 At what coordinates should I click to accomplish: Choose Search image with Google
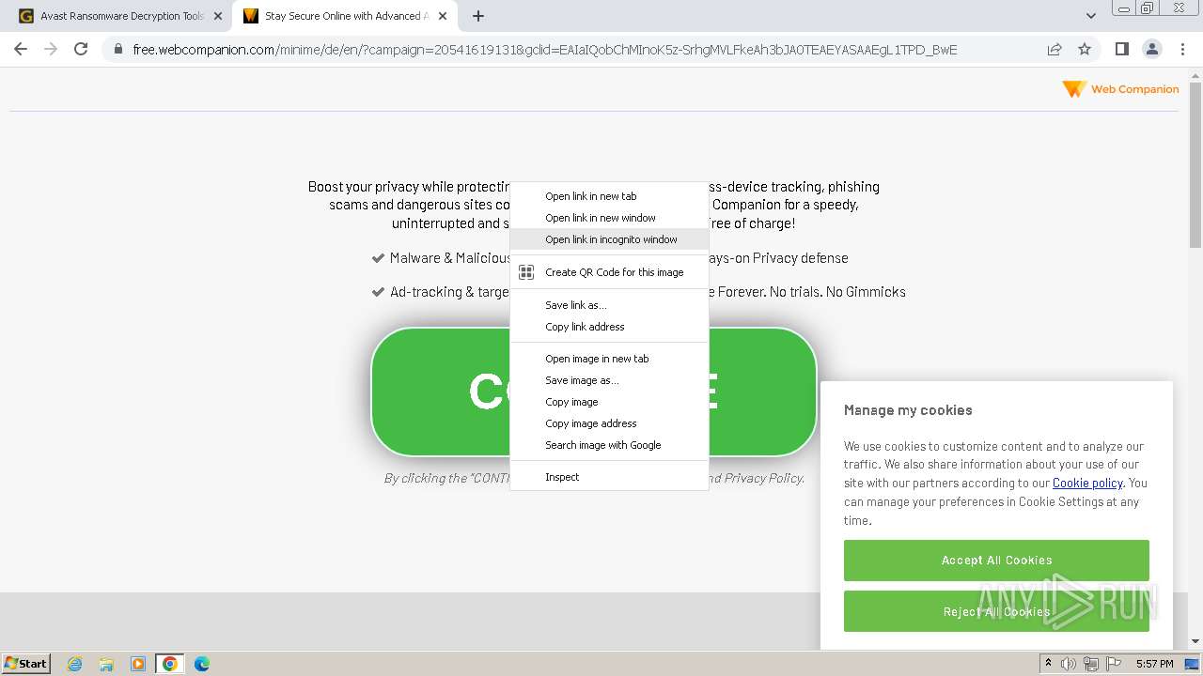click(x=609, y=445)
